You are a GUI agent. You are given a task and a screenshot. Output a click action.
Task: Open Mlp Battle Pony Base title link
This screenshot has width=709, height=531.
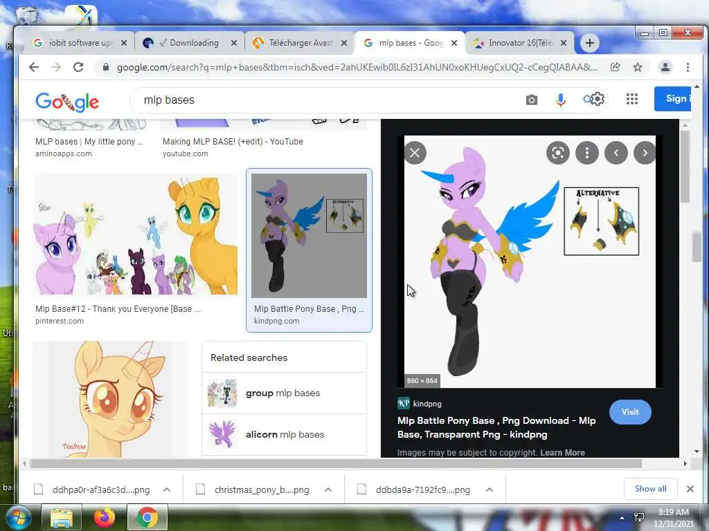click(496, 427)
